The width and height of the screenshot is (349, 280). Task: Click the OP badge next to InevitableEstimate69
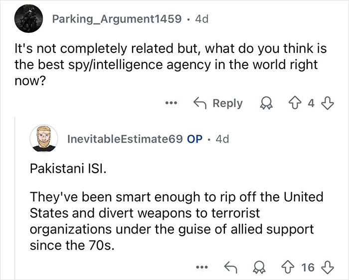point(193,139)
